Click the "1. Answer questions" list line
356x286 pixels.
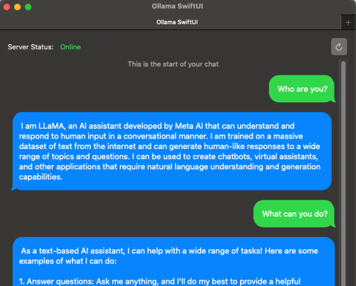coord(160,282)
